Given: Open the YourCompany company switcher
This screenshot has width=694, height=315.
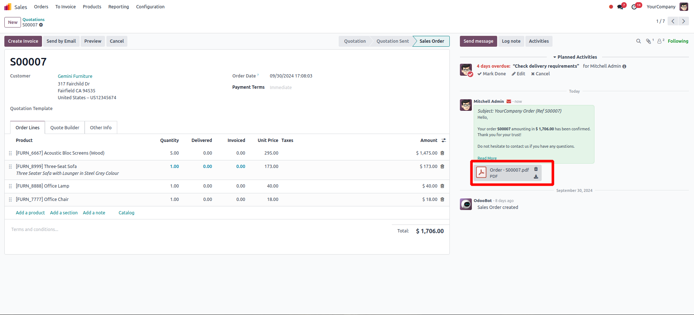Looking at the screenshot, I should click(x=661, y=7).
